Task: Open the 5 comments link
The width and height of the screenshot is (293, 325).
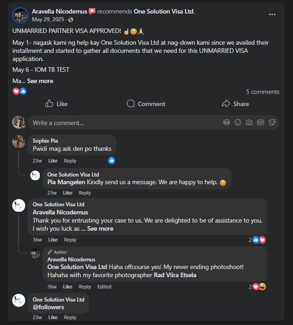Action: pos(262,92)
